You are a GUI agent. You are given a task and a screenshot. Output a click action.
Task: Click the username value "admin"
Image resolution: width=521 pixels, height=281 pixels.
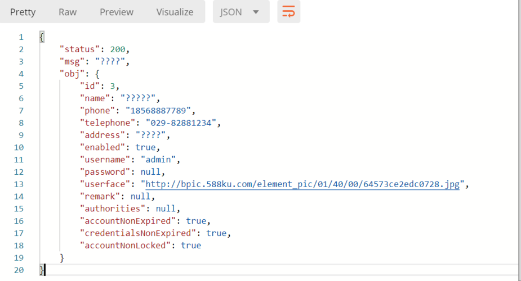(x=159, y=160)
